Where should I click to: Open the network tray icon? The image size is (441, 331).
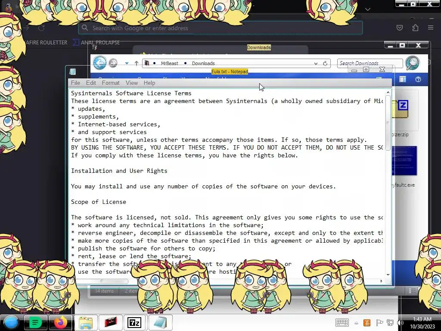(x=390, y=322)
